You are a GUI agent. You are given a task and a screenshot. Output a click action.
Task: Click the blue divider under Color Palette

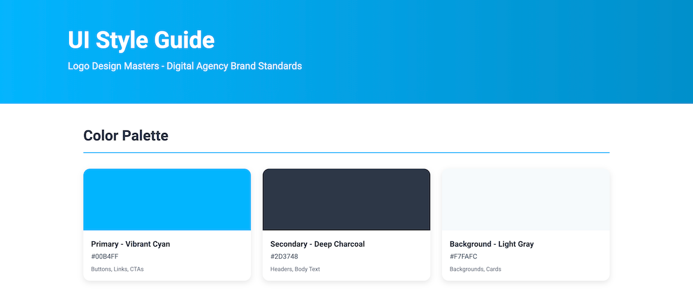(346, 153)
